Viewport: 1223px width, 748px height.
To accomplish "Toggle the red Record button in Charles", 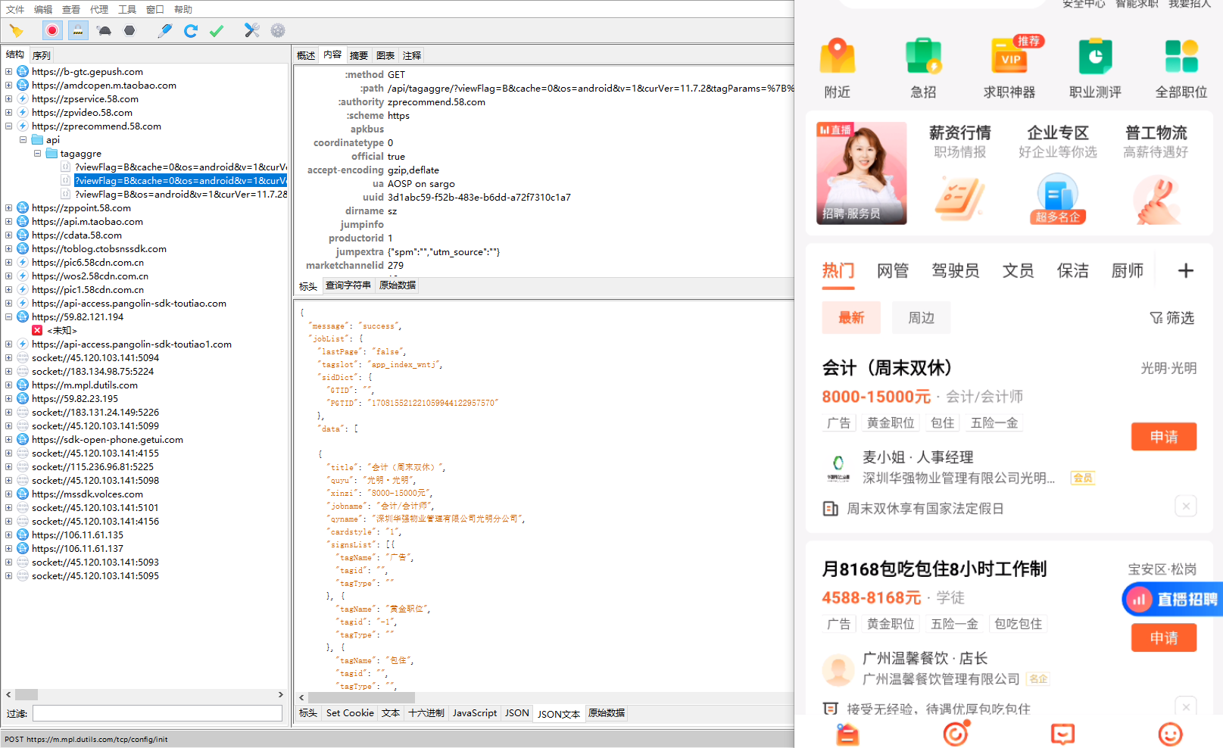I will (52, 30).
